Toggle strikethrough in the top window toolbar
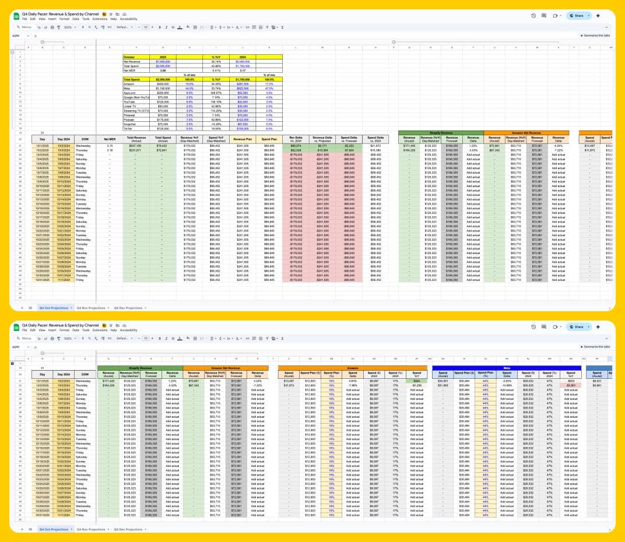 (173, 27)
